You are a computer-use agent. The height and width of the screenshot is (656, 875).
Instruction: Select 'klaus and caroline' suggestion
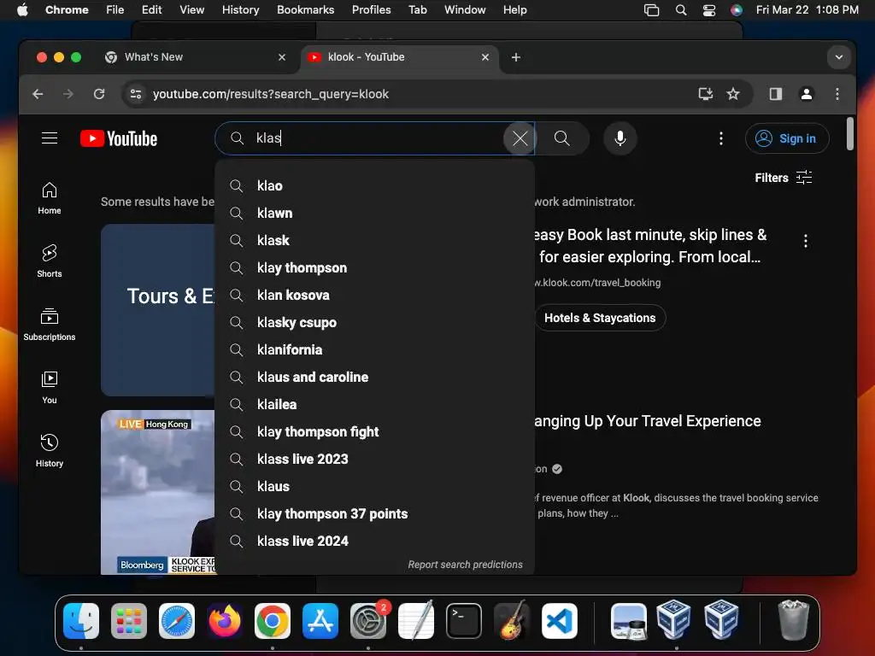tap(374, 377)
